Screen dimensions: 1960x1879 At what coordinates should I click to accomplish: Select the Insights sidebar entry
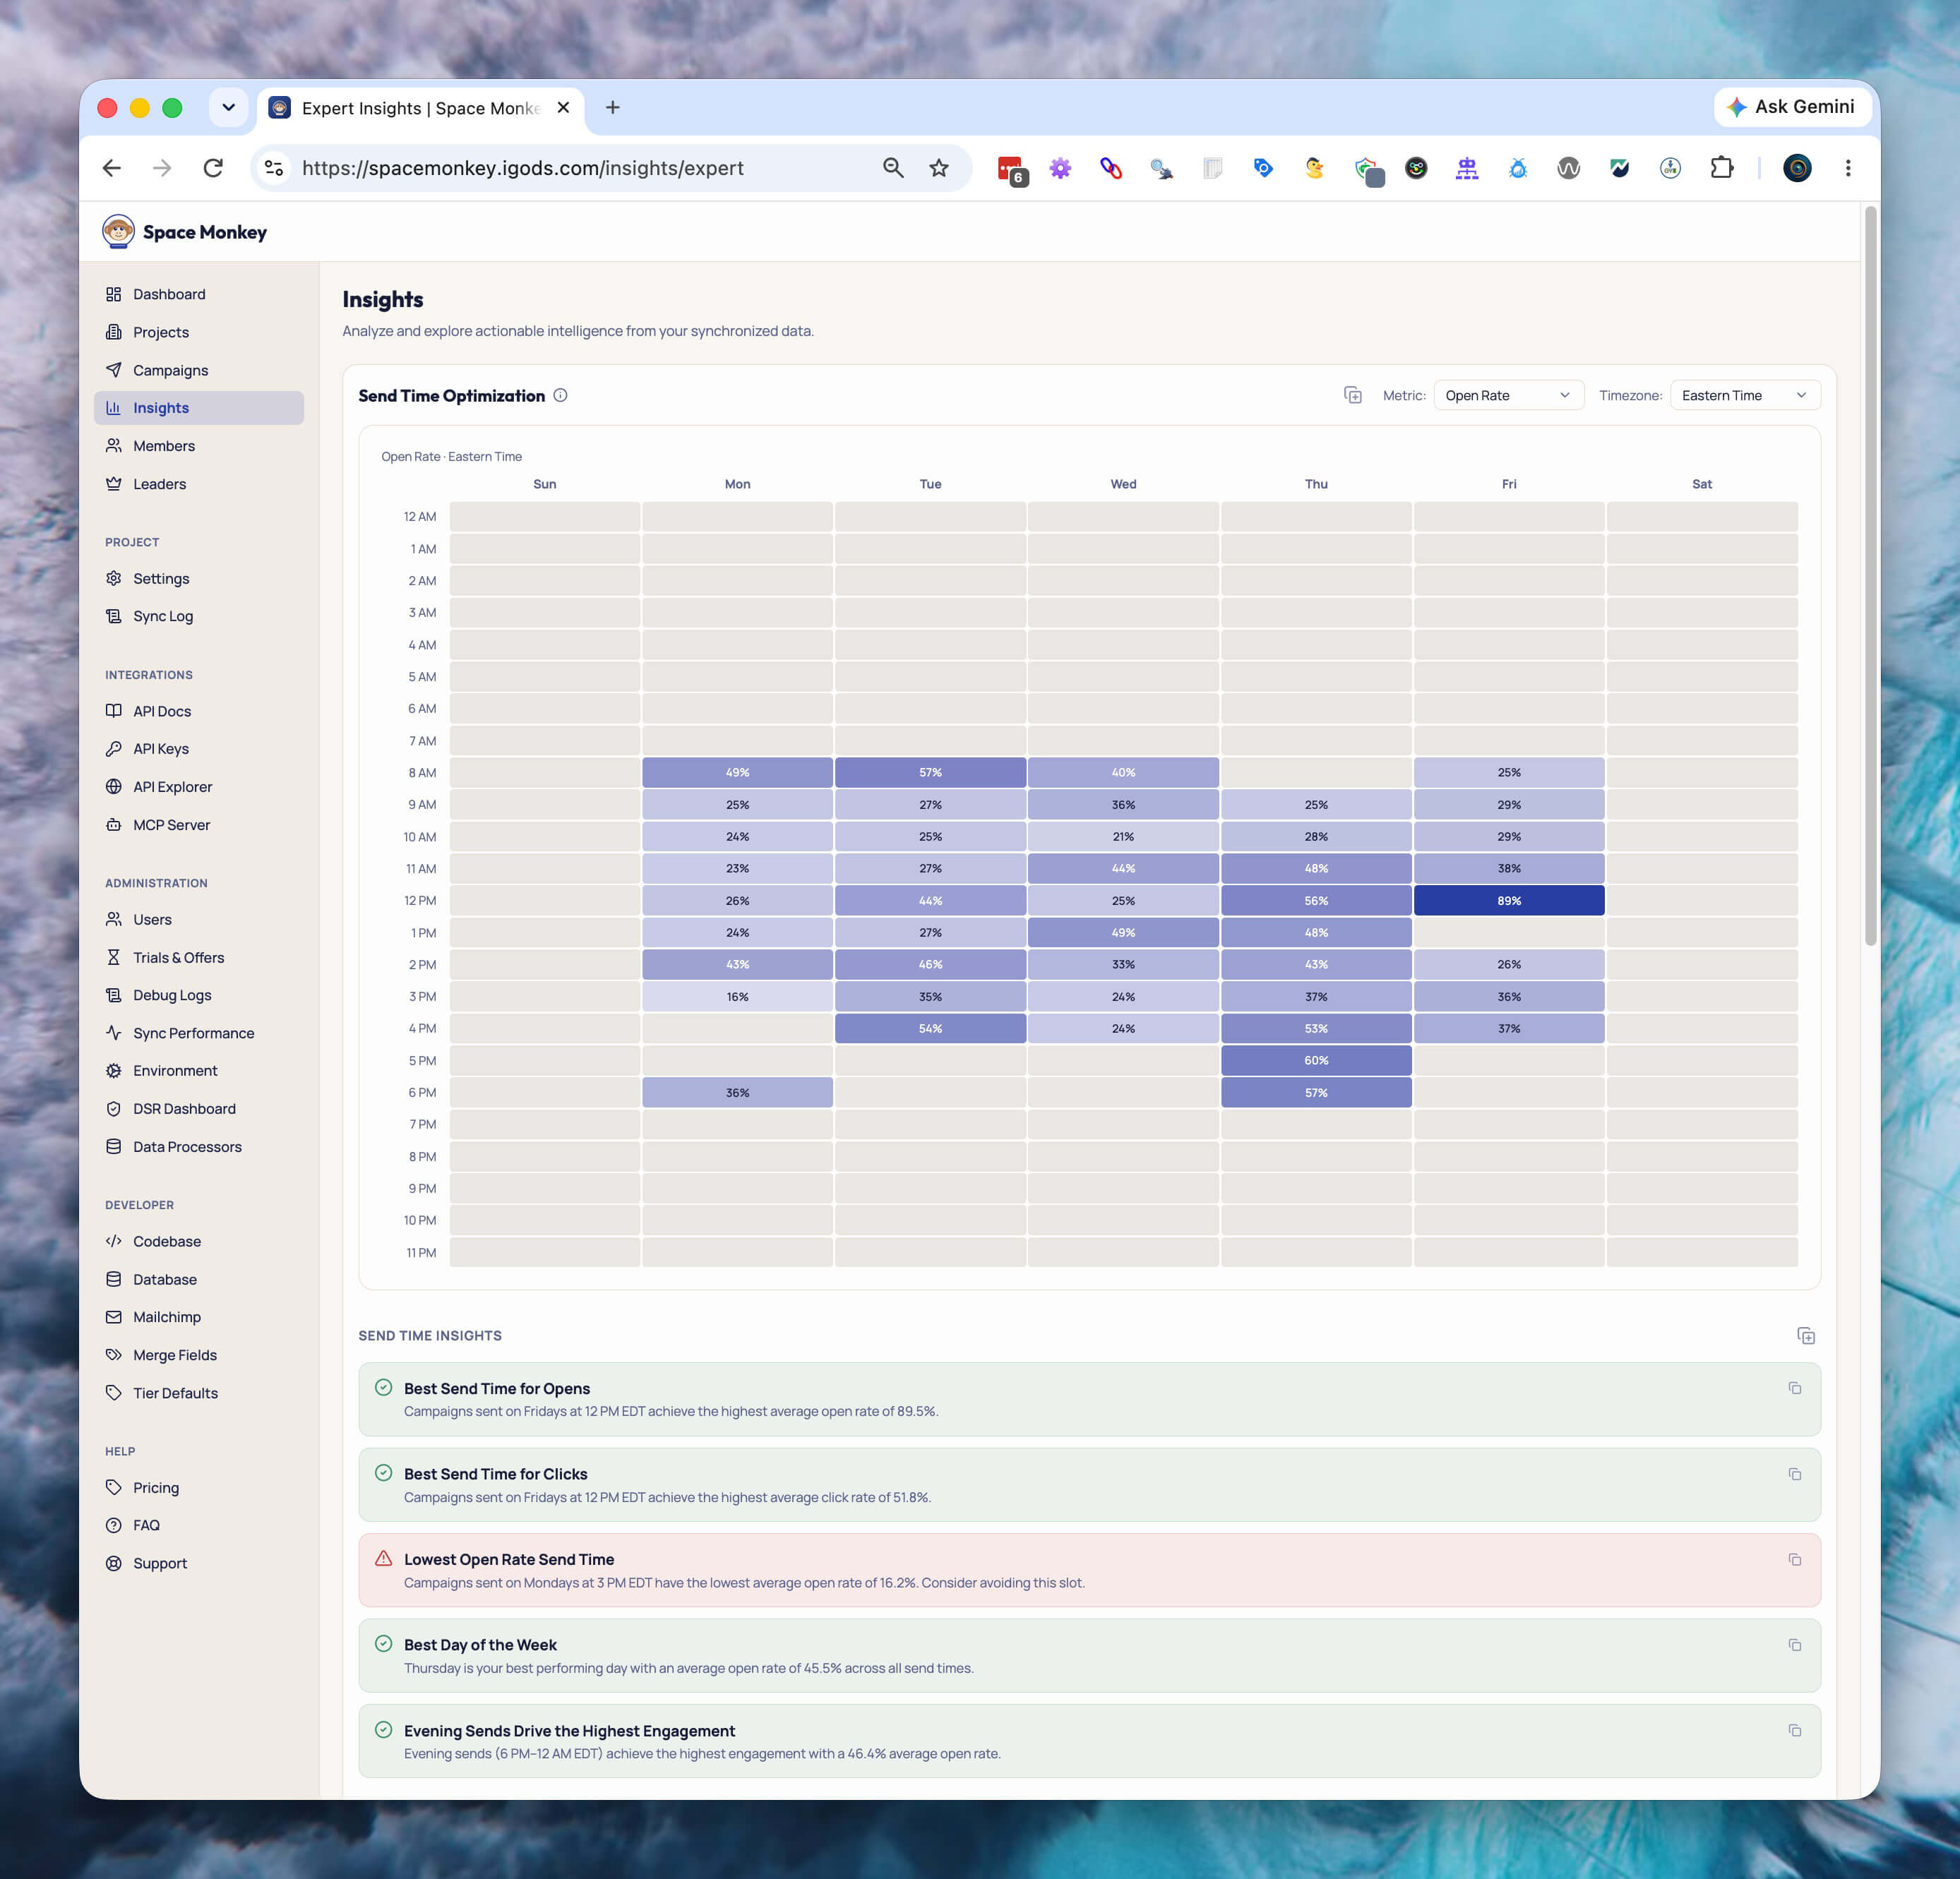tap(198, 408)
